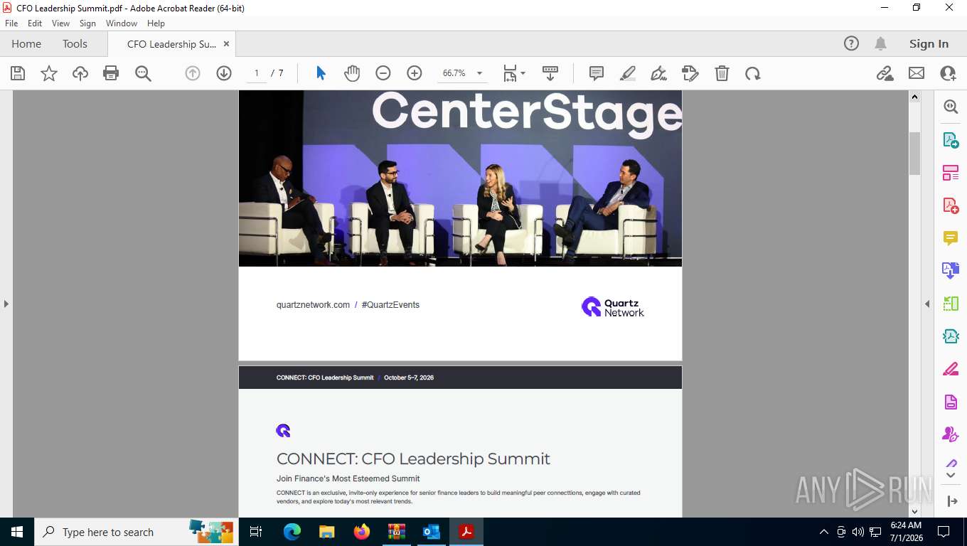
Task: Click the Delete page trash icon
Action: click(722, 73)
